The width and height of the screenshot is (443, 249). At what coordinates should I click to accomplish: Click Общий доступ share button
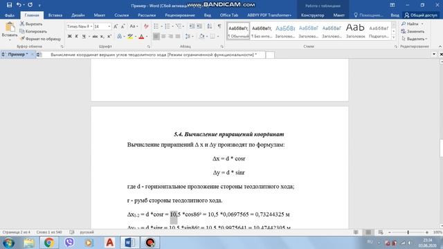(421, 15)
